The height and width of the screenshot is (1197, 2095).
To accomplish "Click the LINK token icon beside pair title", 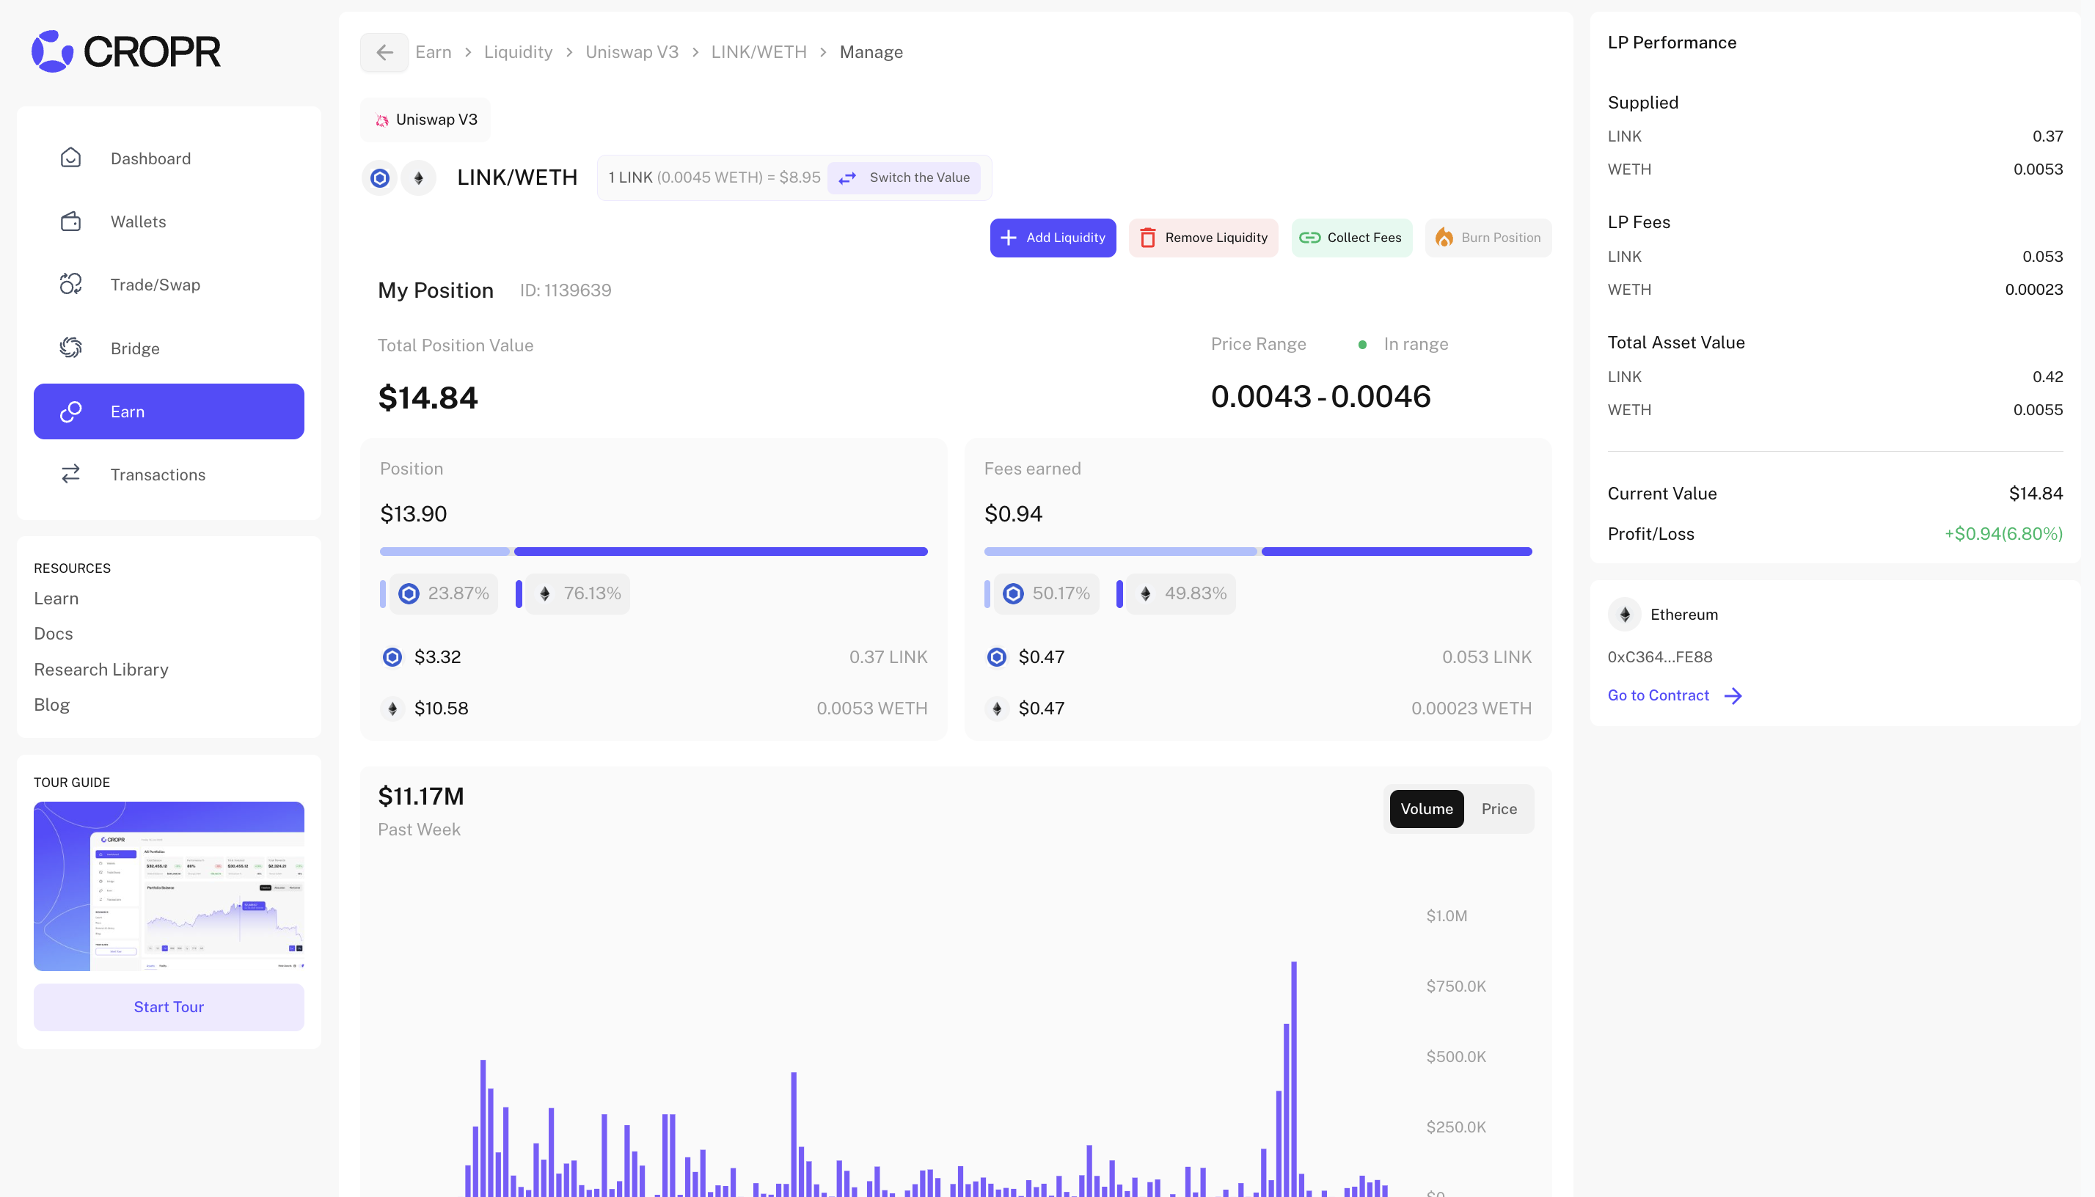I will [380, 177].
